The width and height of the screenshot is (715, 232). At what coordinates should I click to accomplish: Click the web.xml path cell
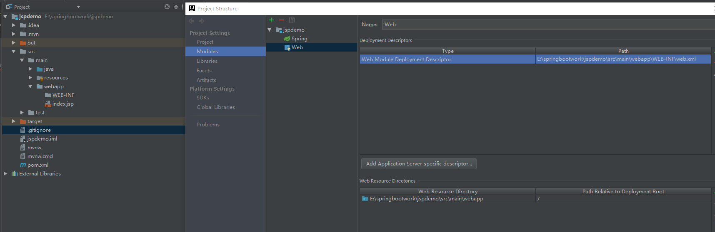(x=623, y=59)
